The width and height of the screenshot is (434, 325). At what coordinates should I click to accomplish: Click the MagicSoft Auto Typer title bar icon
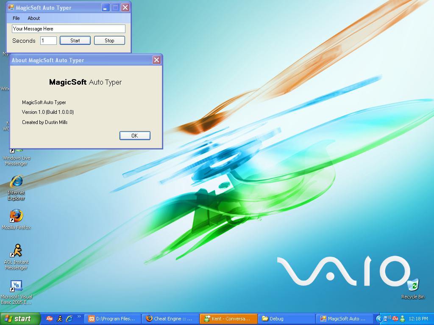pos(11,8)
